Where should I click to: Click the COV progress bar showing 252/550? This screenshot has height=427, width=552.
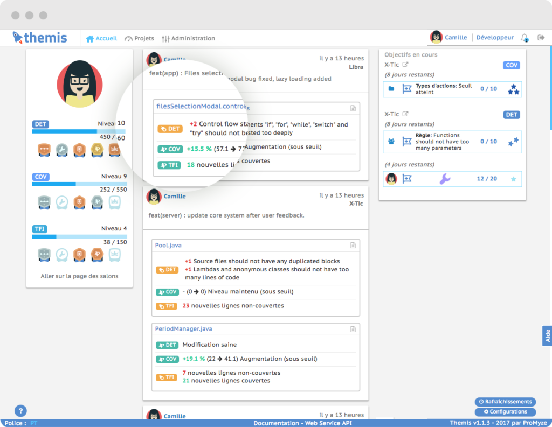click(79, 183)
